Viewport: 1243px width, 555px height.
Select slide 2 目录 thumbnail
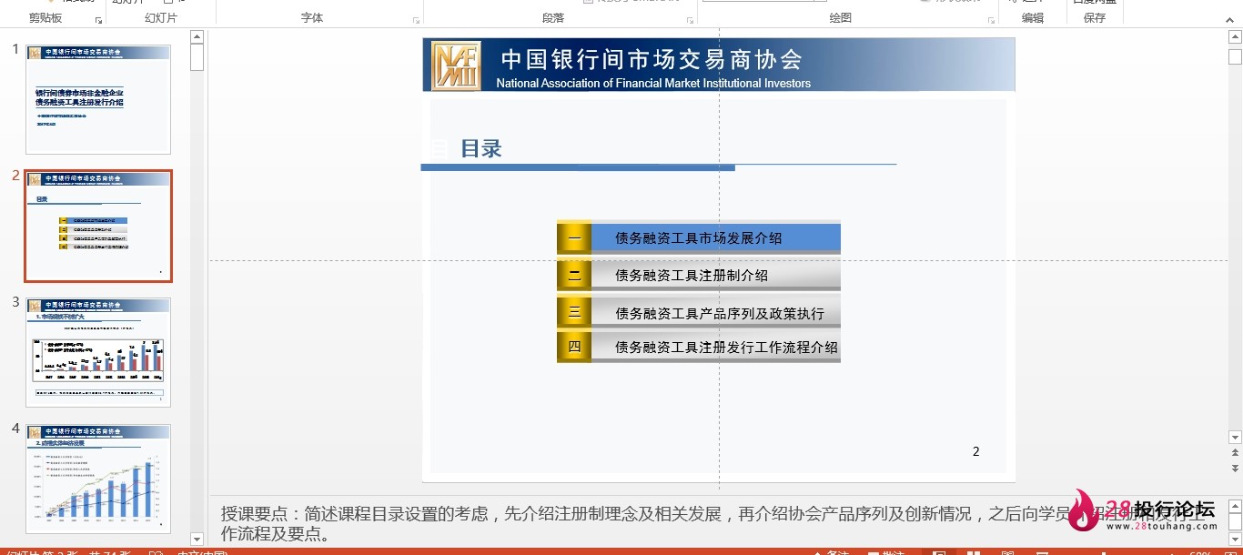[x=98, y=226]
